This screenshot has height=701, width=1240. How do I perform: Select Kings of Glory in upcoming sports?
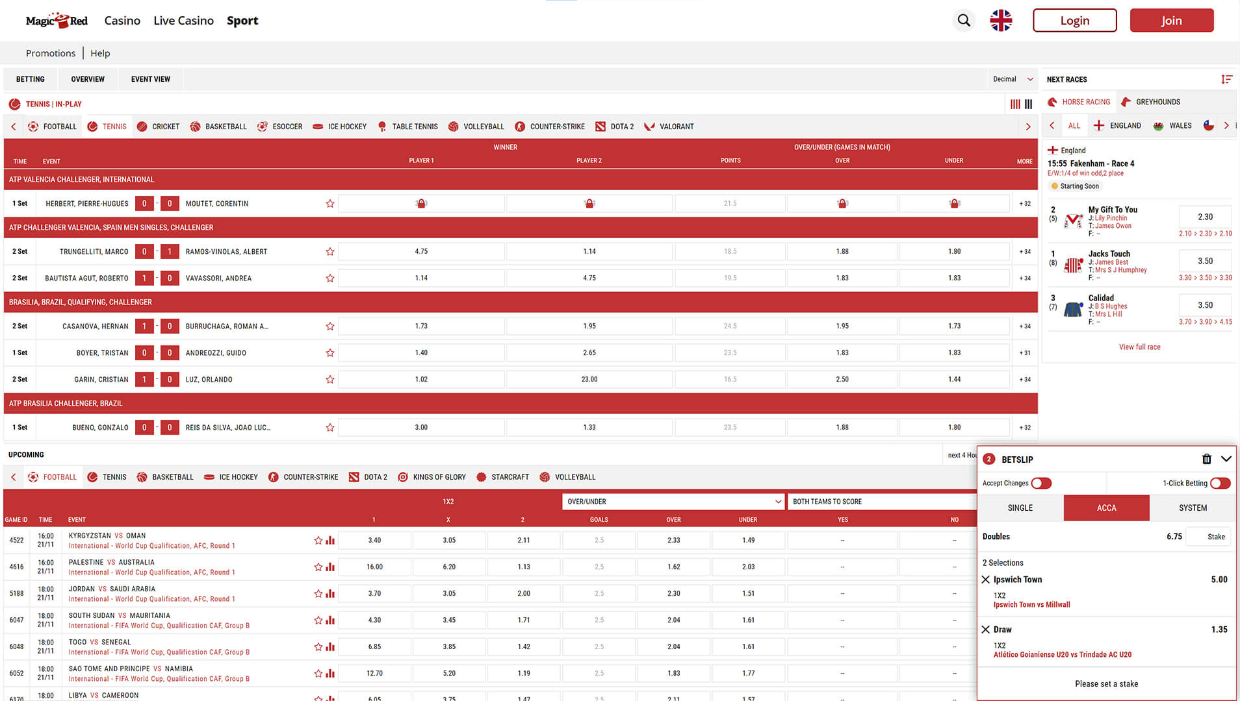[x=432, y=477]
